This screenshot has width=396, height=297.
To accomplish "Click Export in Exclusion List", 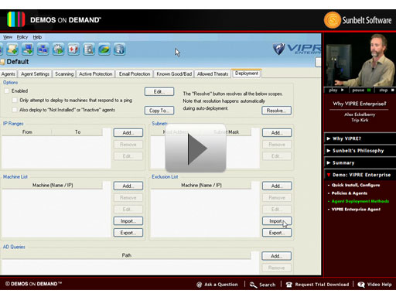I will [x=277, y=233].
